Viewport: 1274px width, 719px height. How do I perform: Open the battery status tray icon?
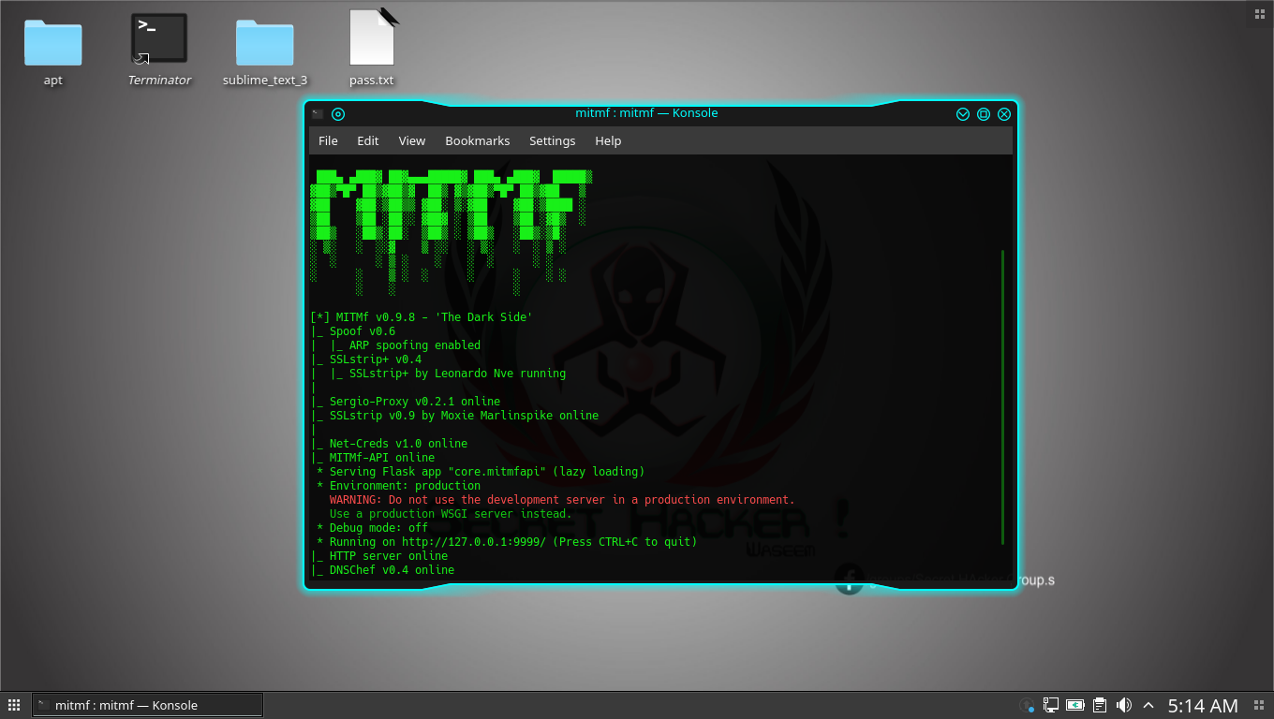1075,705
